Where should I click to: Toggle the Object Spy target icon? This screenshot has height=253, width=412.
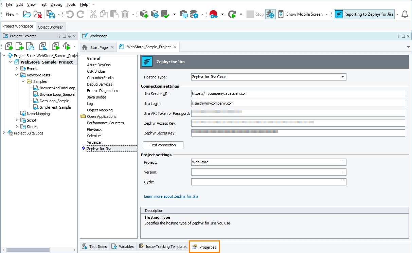click(x=270, y=14)
